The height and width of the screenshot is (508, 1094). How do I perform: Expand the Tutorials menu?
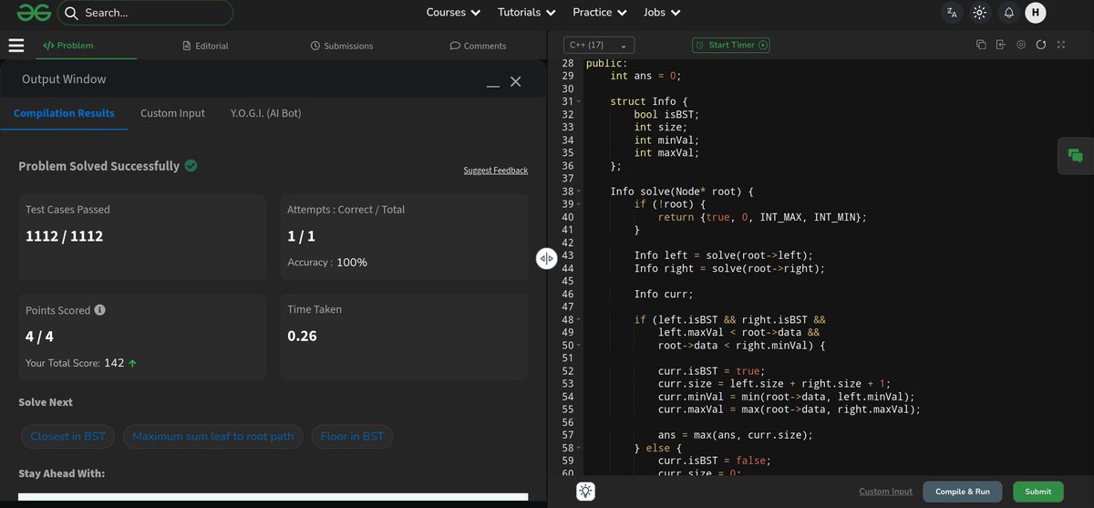point(526,13)
